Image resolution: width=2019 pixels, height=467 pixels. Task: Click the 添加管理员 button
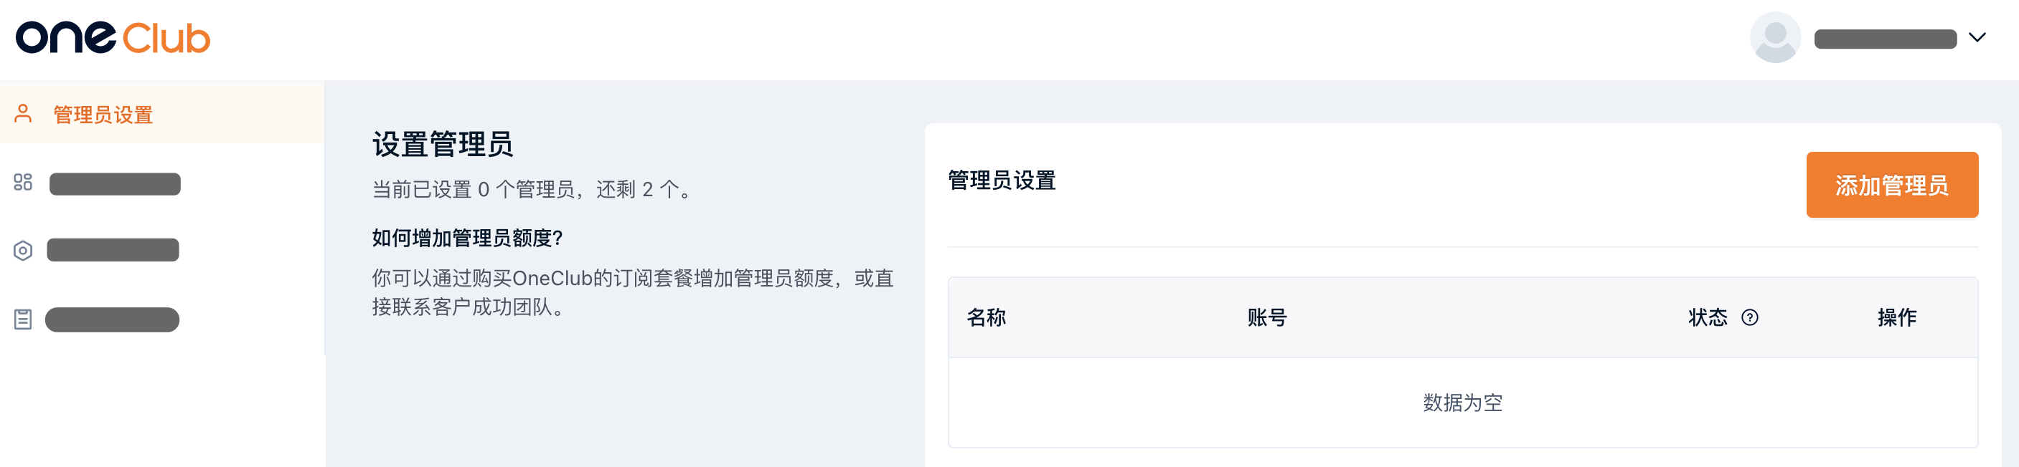point(1892,186)
